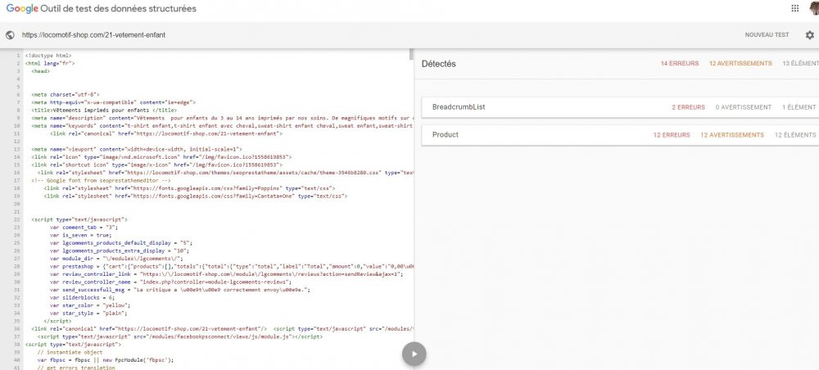The width and height of the screenshot is (819, 370).
Task: Select the tested URL locomotif-shop.com/21-vetement-enfant
Action: point(93,35)
